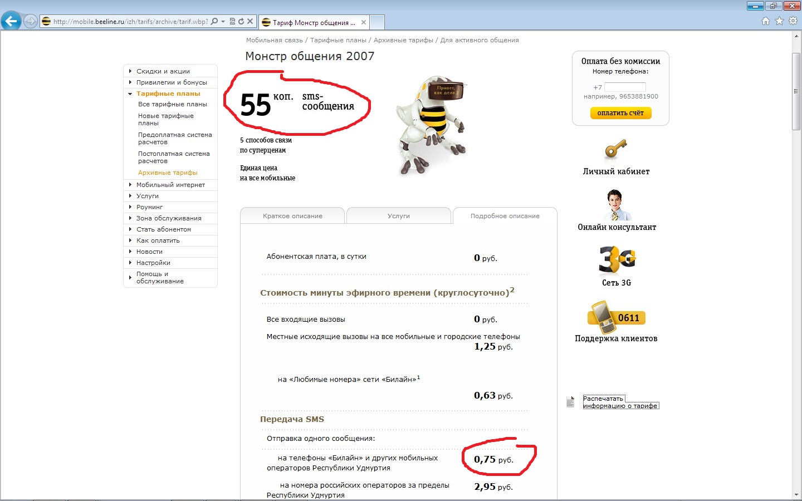Image resolution: width=802 pixels, height=501 pixels.
Task: Click the '0,63 руб.' favorite numbers price
Action: click(493, 395)
